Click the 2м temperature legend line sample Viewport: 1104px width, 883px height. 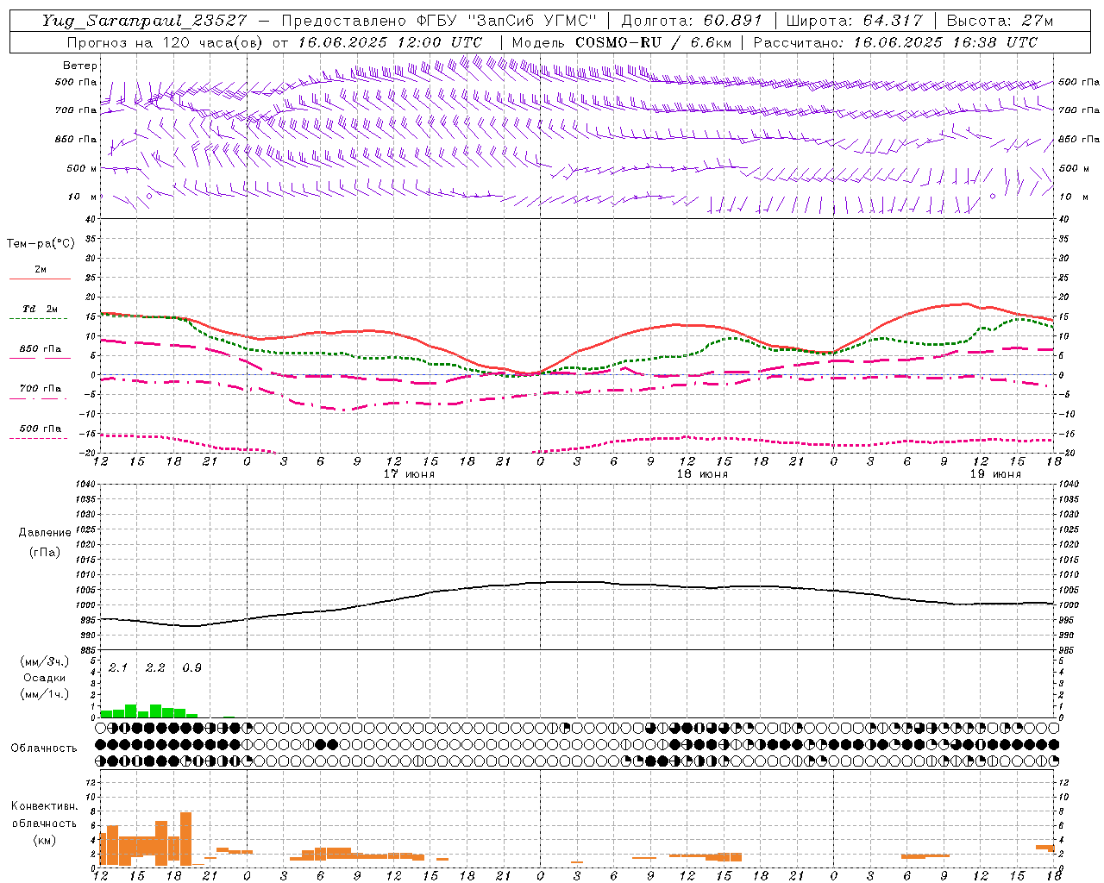point(40,279)
